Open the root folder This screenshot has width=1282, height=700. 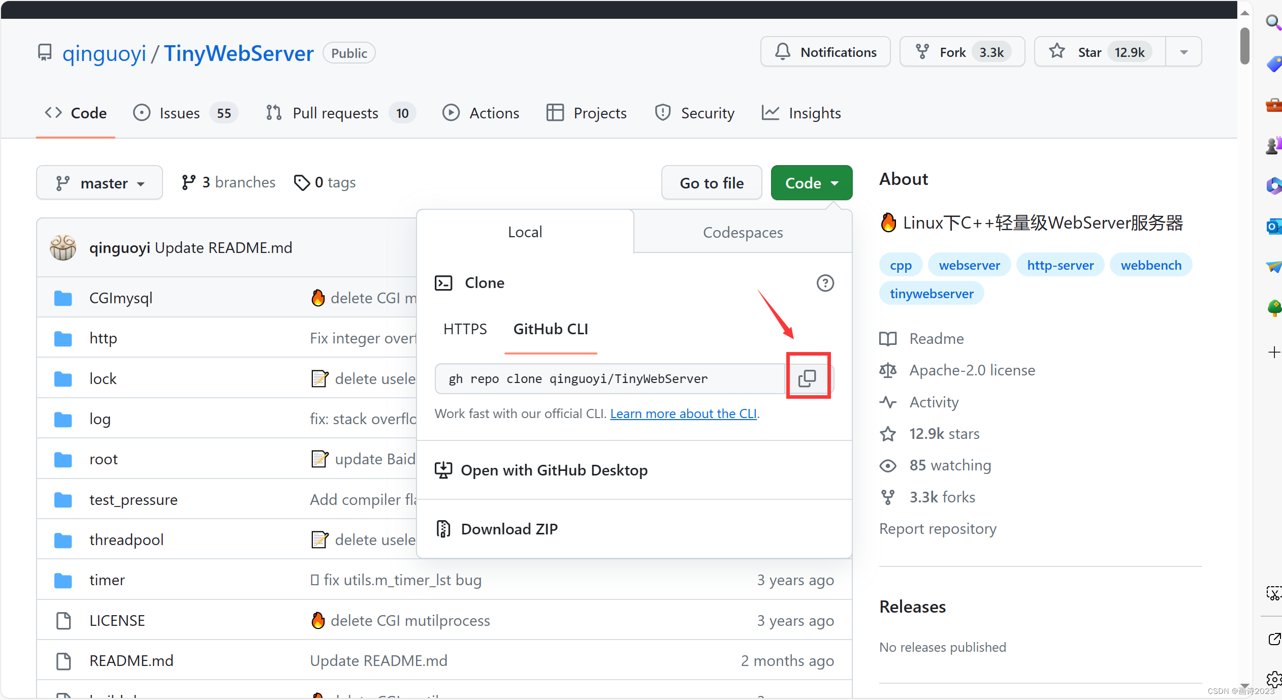[103, 459]
